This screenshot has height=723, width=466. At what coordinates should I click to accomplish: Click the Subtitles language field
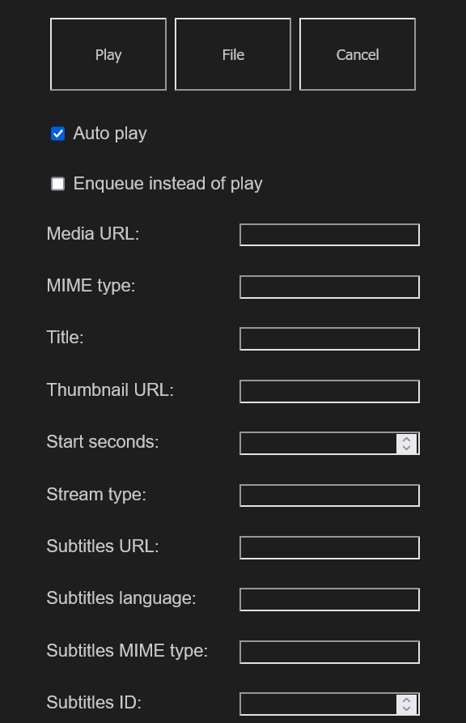pos(329,599)
